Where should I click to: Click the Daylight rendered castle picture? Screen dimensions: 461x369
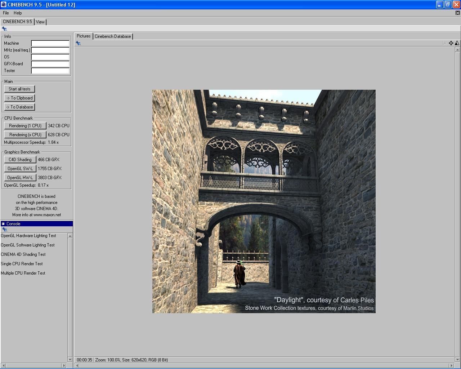264,201
